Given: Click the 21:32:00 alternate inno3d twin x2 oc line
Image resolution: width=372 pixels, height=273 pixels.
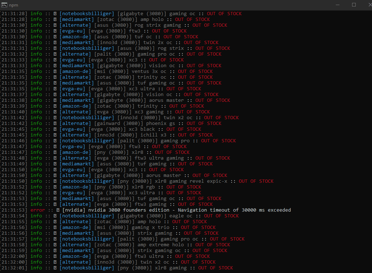Looking at the screenshot, I should tap(108, 262).
